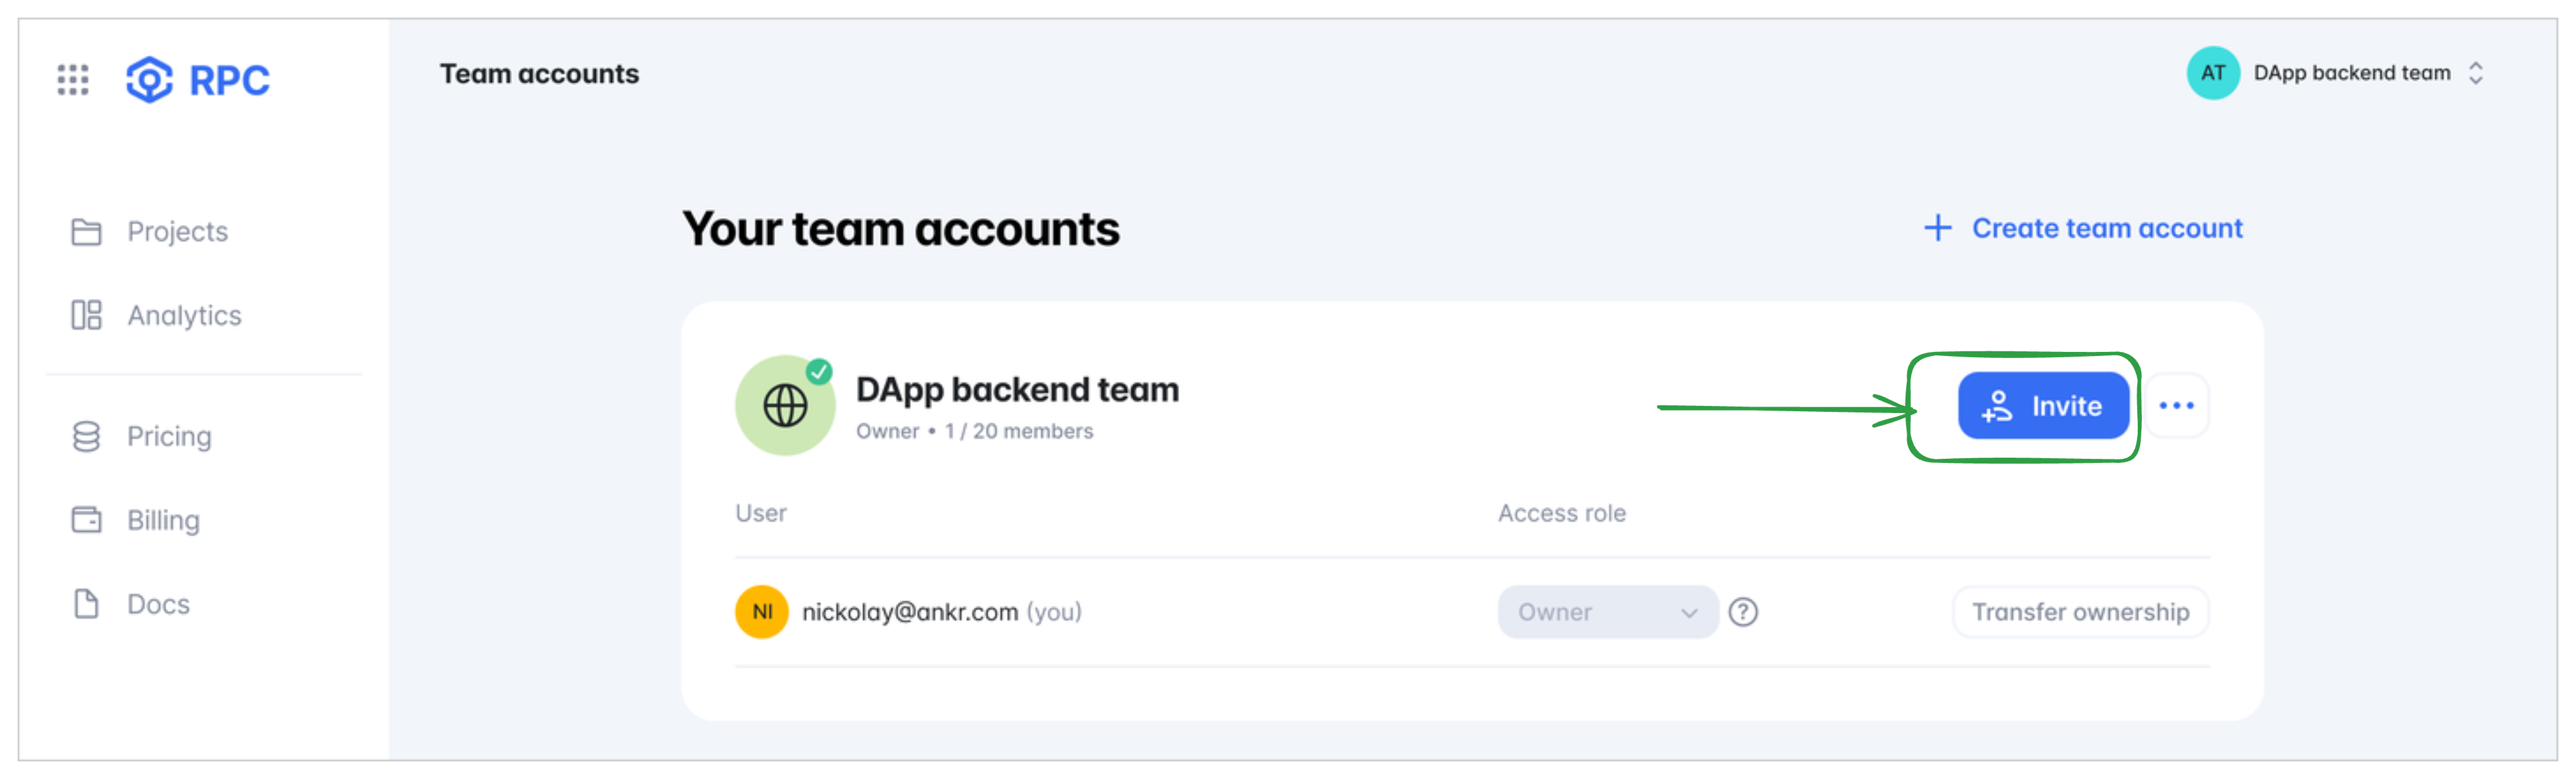The image size is (2576, 779).
Task: Expand the Owner access role dropdown
Action: 1608,612
